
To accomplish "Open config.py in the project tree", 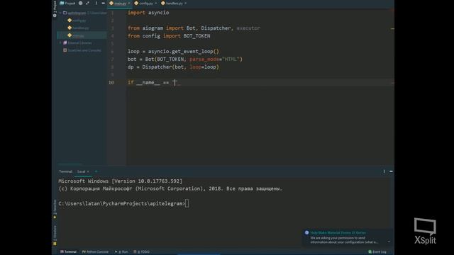I will [77, 21].
